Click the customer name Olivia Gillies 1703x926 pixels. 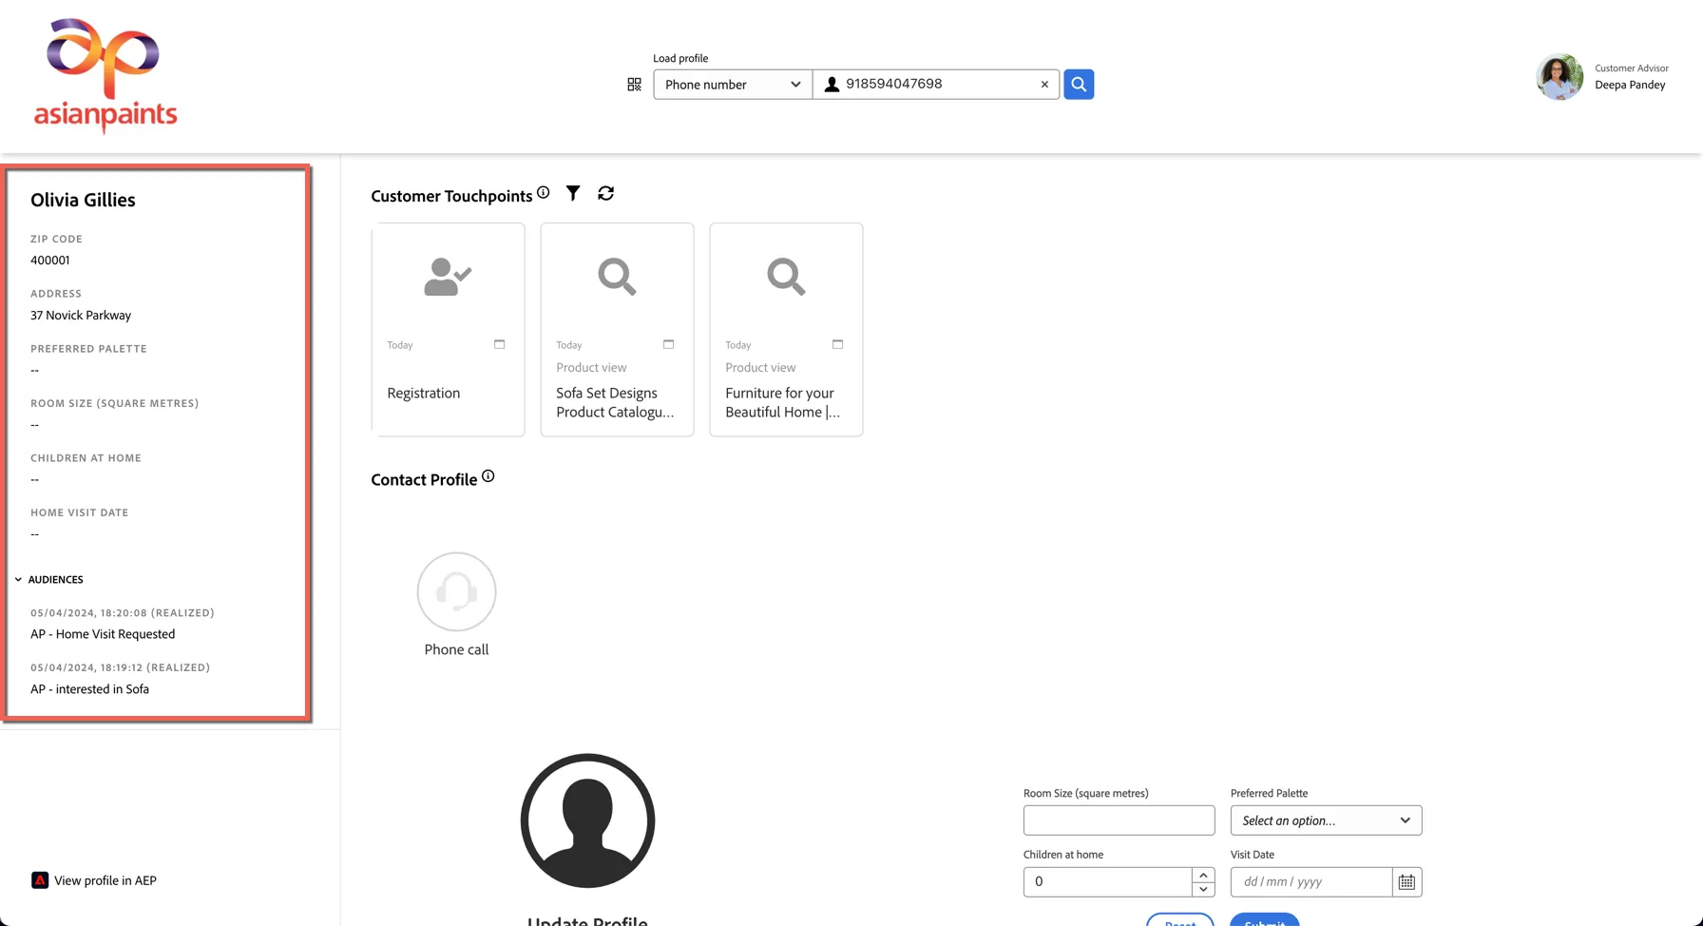pyautogui.click(x=83, y=200)
